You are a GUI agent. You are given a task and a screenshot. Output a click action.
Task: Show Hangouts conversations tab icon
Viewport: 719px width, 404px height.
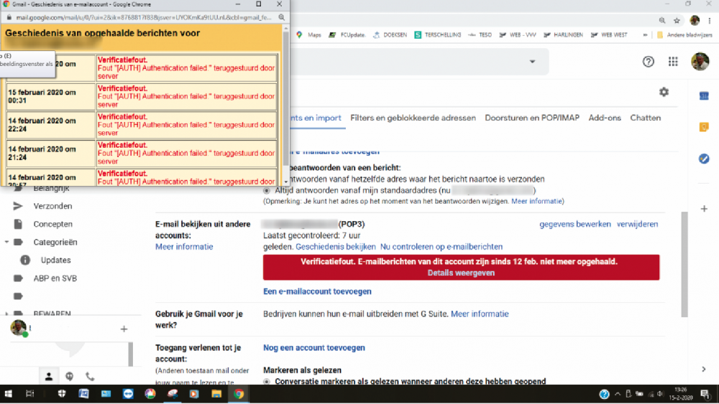[69, 377]
